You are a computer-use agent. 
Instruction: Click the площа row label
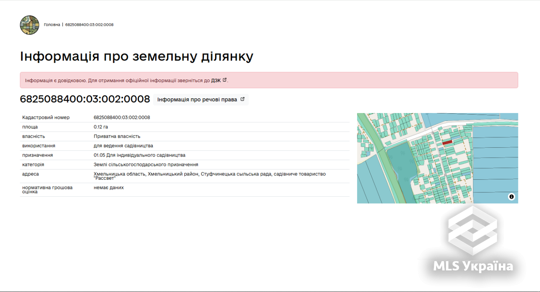[x=30, y=127]
